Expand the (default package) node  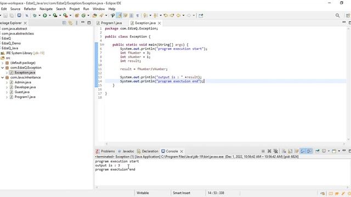(2, 63)
